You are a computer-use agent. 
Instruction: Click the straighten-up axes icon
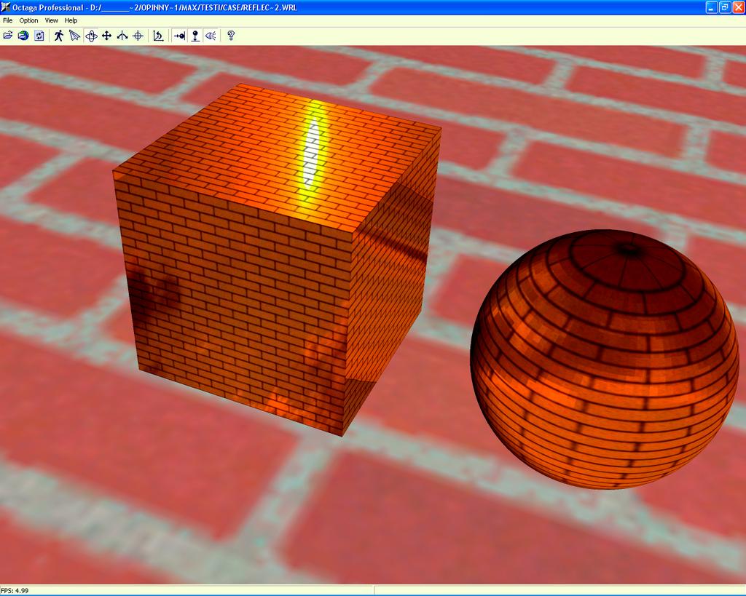click(x=158, y=36)
